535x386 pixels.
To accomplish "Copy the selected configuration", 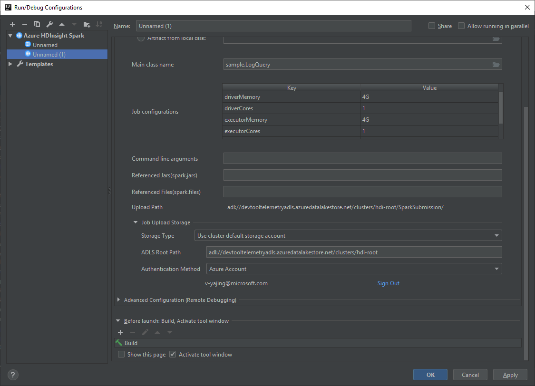I will [37, 24].
